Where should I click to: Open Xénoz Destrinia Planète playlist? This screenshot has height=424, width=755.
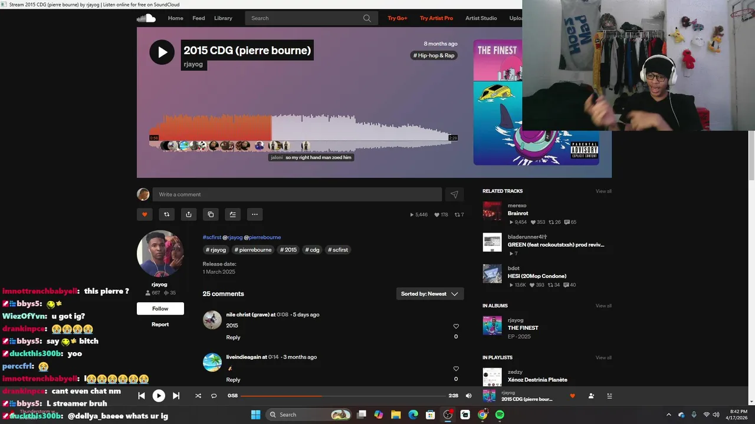[x=537, y=380]
